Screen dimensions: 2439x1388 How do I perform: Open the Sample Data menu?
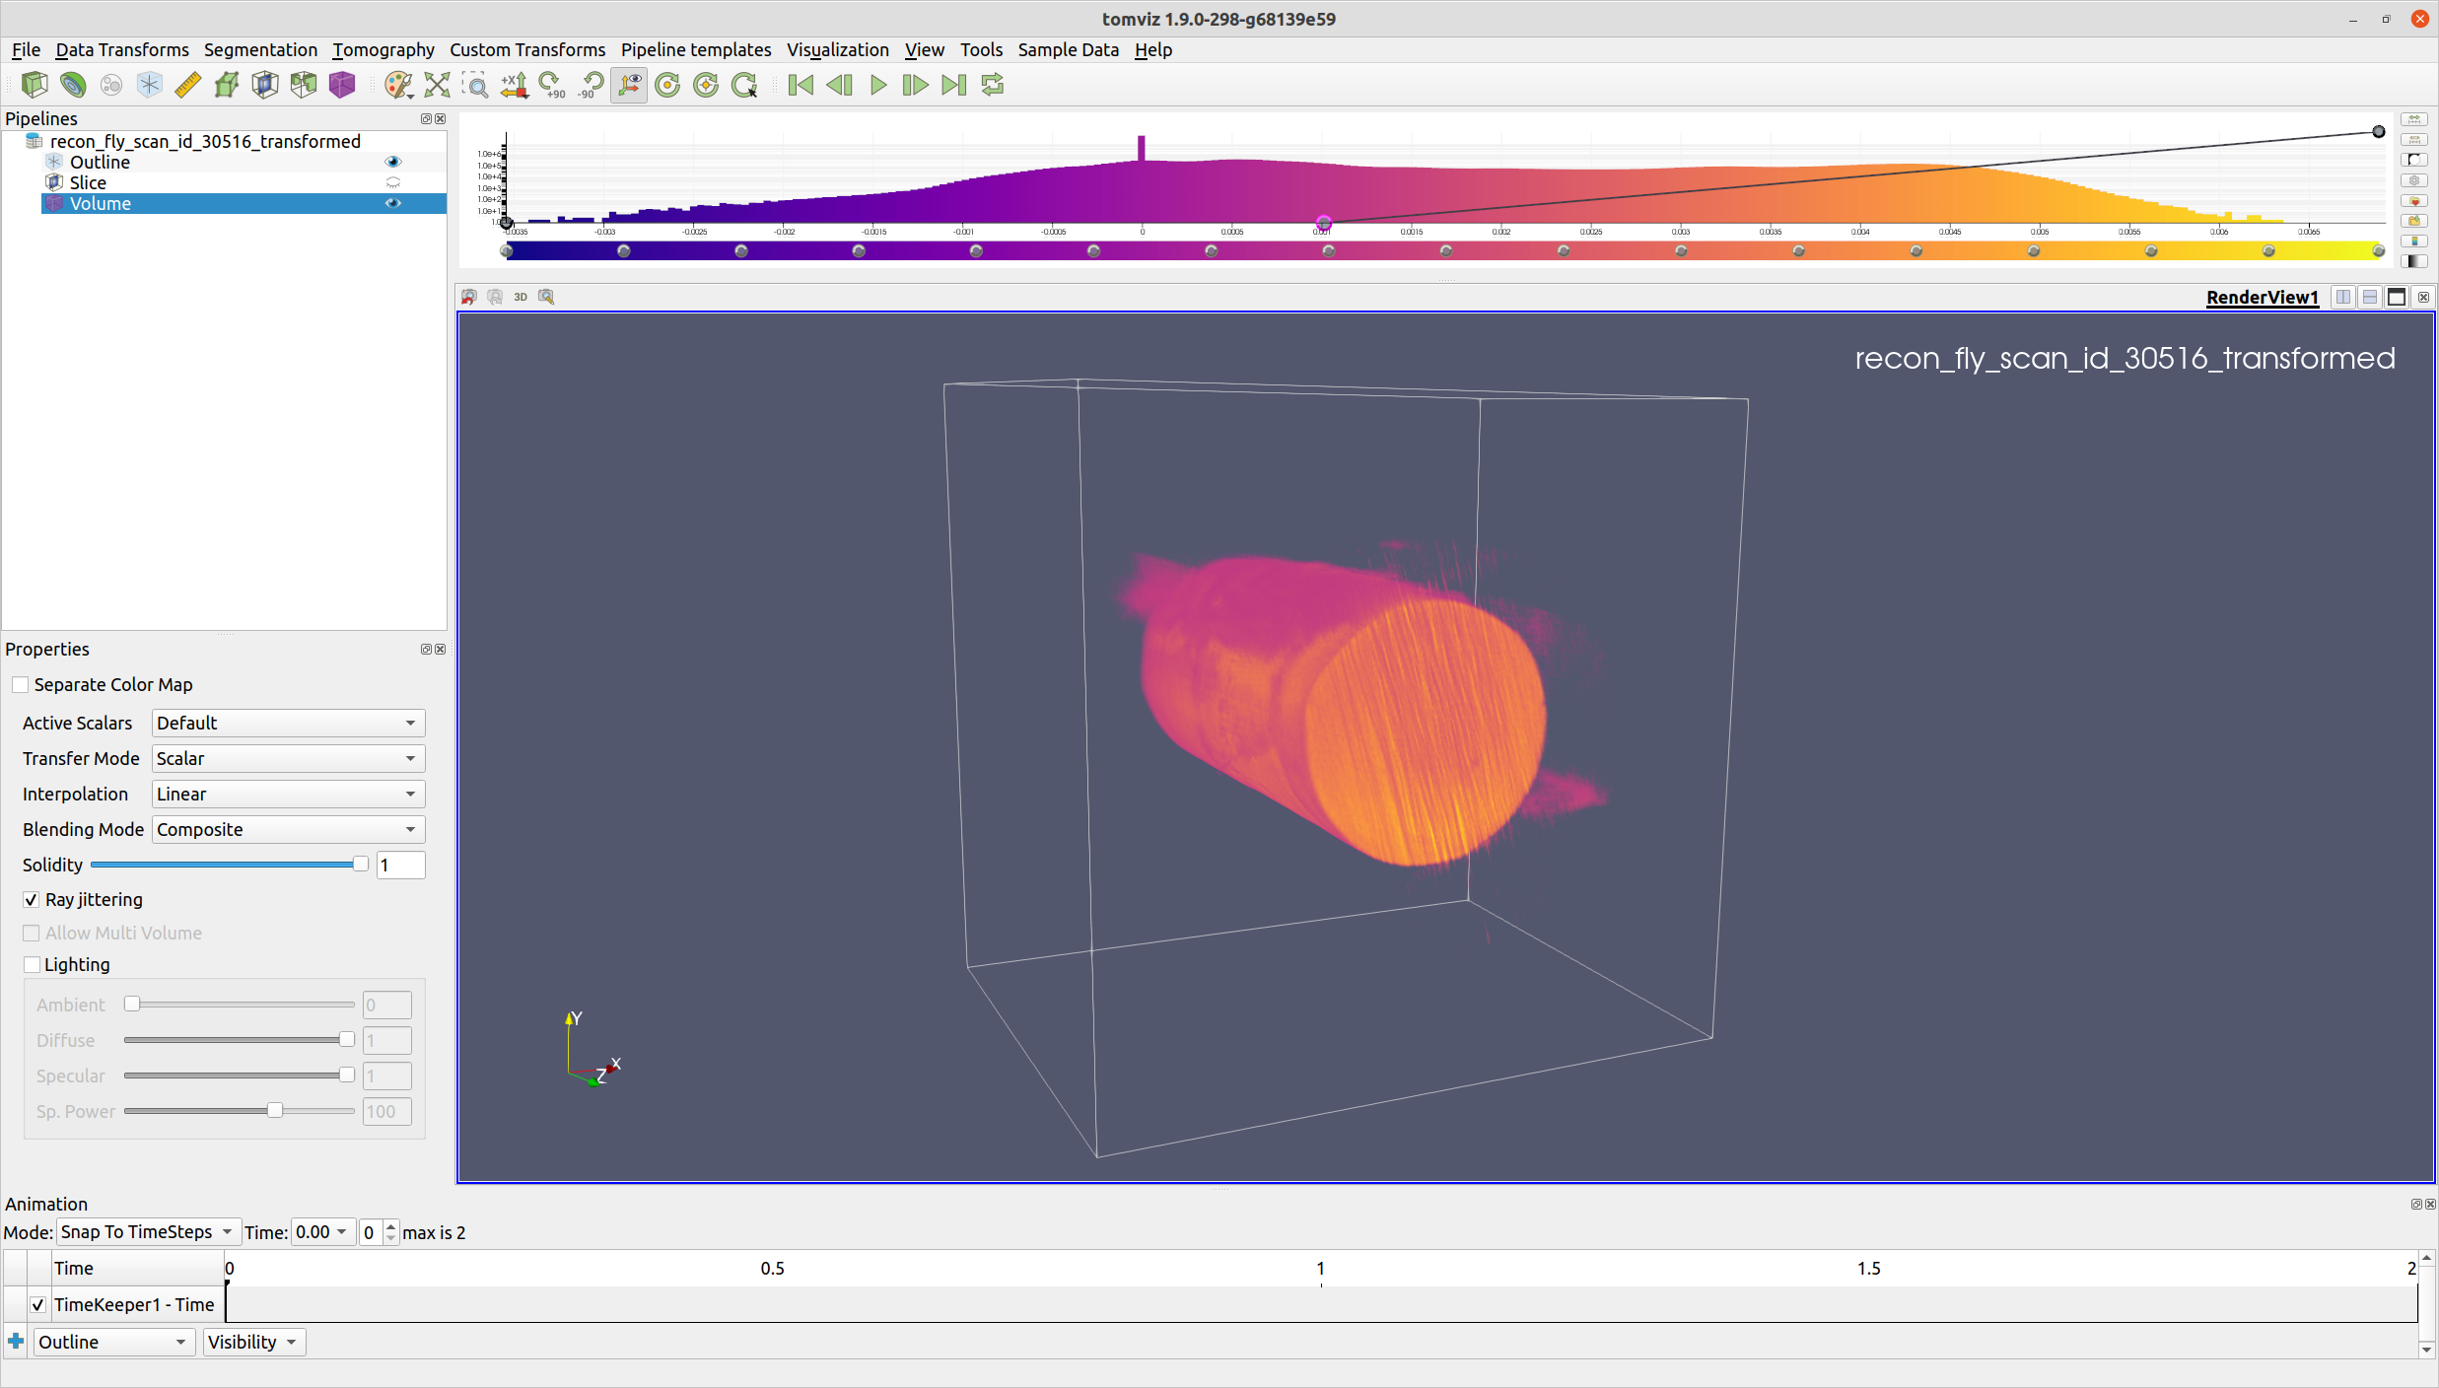(1068, 49)
